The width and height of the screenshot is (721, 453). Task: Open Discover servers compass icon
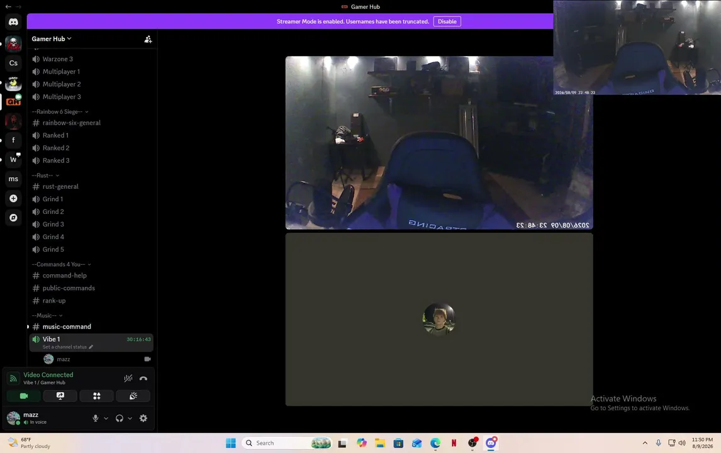pos(13,218)
